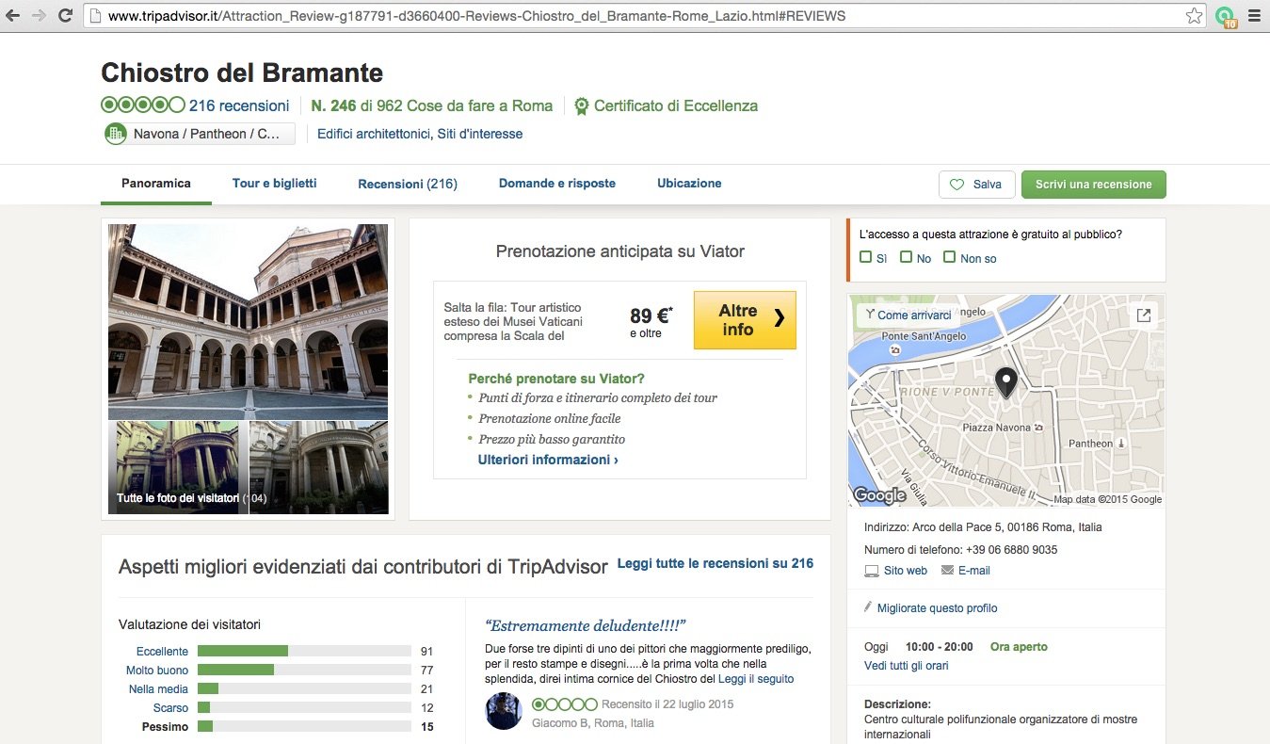Click Migliorate questo profilo link

937,608
